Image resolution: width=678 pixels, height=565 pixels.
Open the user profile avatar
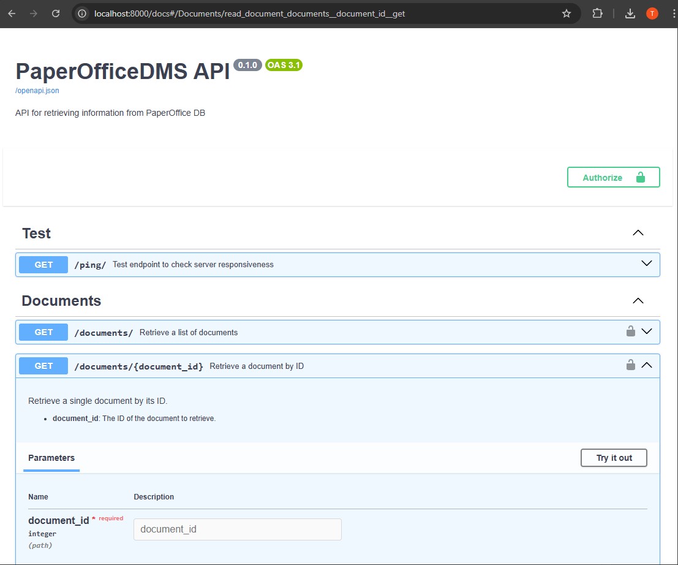pos(652,13)
